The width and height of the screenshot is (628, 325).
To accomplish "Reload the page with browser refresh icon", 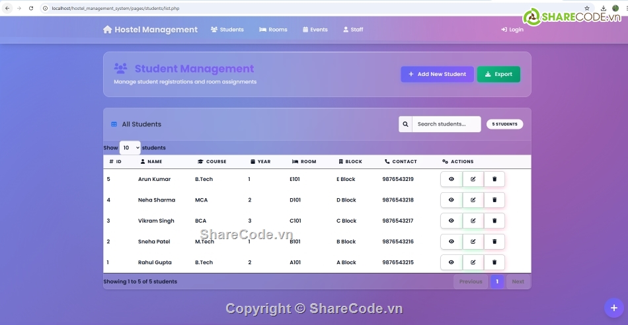I will click(30, 8).
